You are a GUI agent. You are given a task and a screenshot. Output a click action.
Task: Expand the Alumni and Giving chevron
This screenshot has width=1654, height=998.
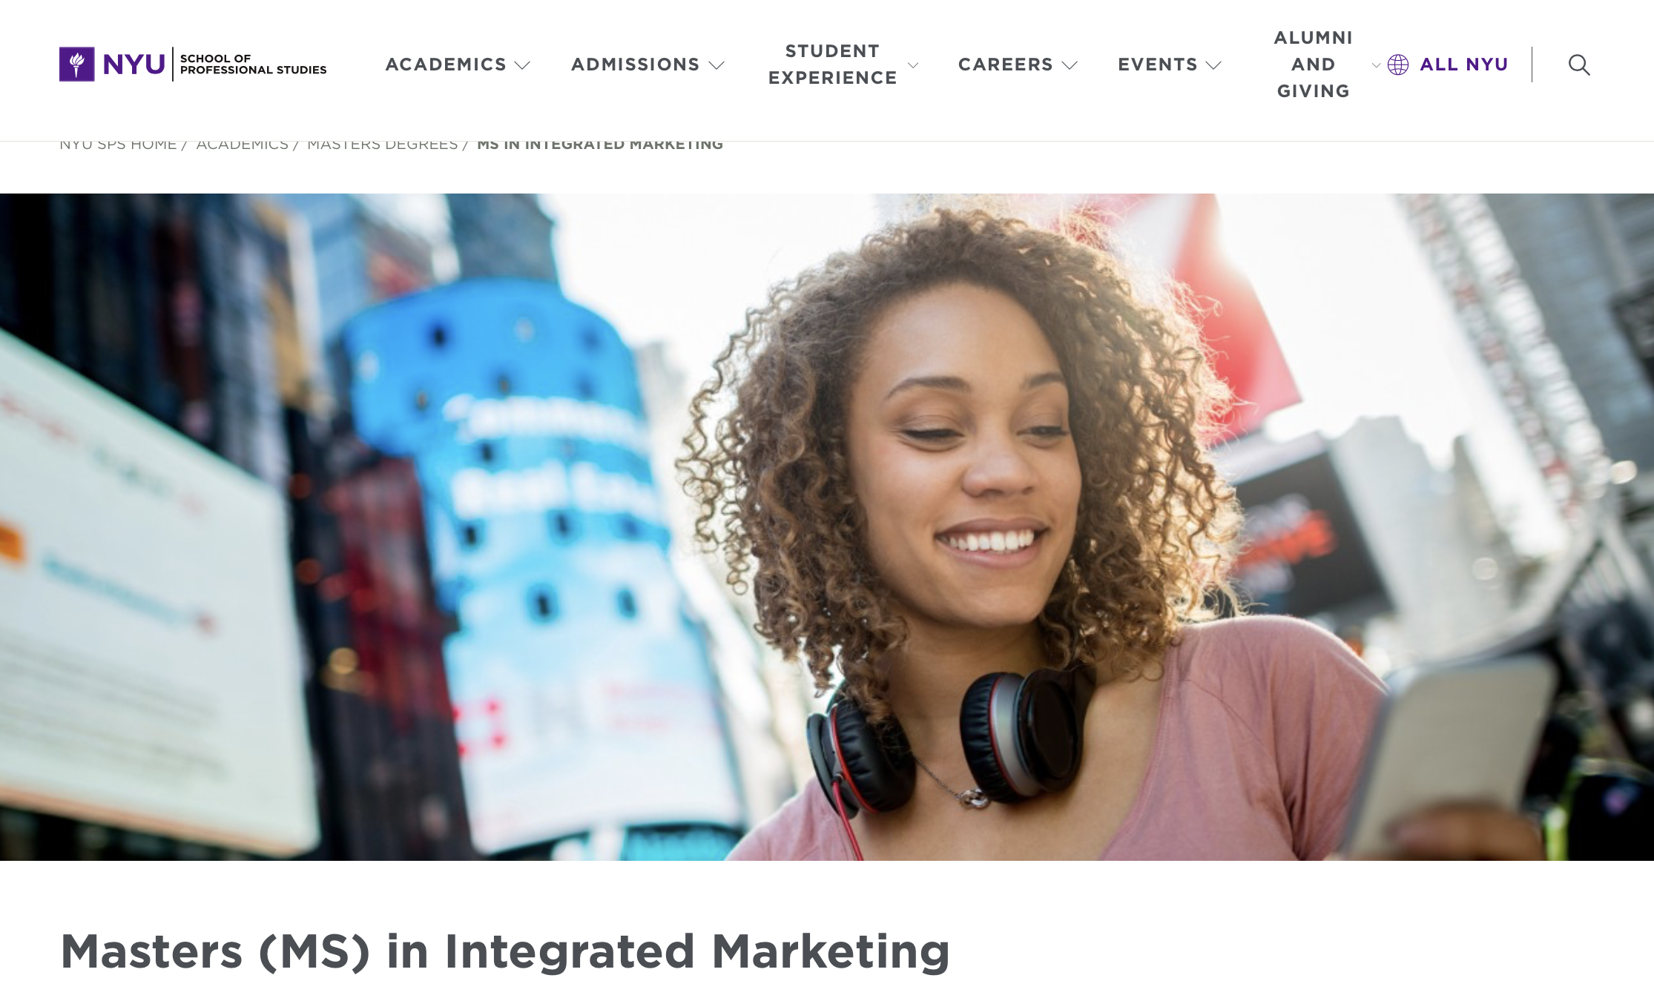coord(1376,65)
